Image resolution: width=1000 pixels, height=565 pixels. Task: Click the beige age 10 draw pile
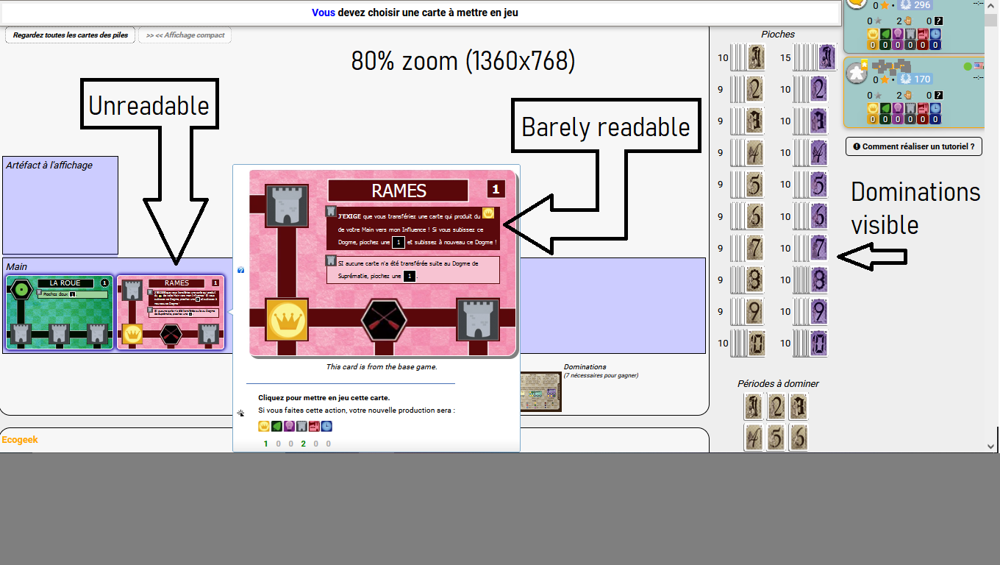(748, 344)
